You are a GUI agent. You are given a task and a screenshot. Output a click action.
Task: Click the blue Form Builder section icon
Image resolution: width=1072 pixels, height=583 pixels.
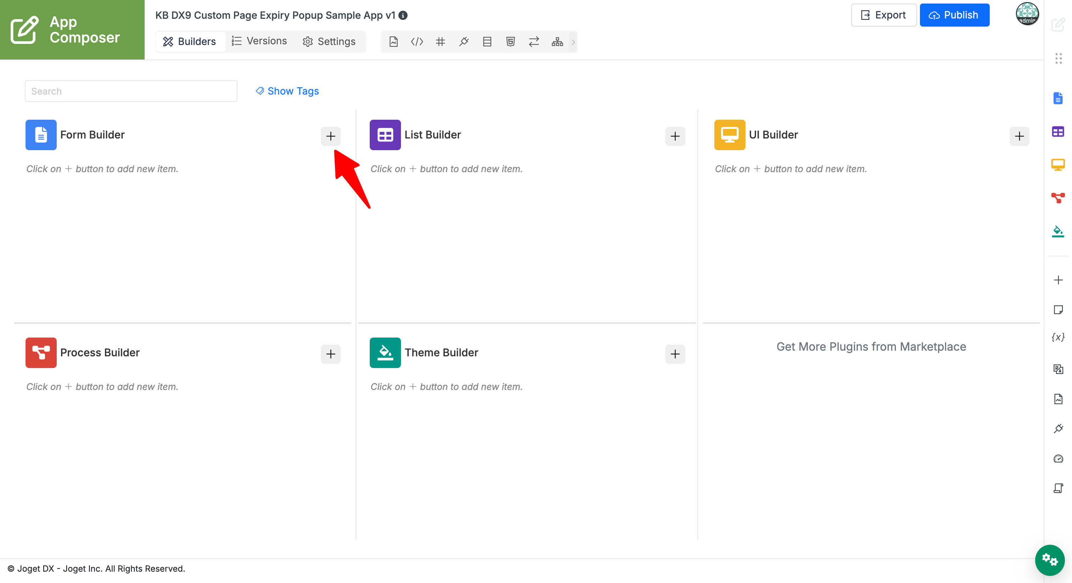41,135
